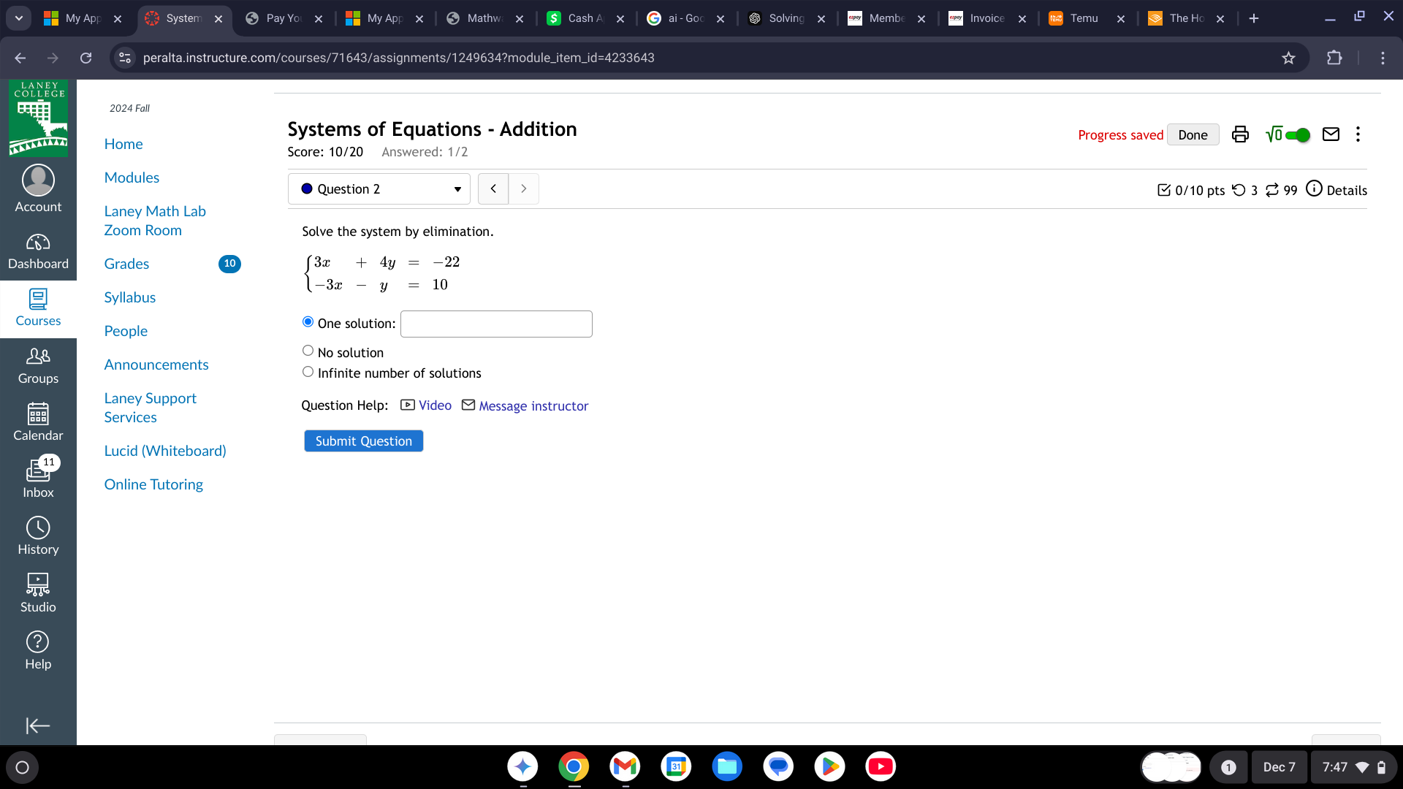
Task: Open Studio from the global navigation
Action: coord(38,592)
